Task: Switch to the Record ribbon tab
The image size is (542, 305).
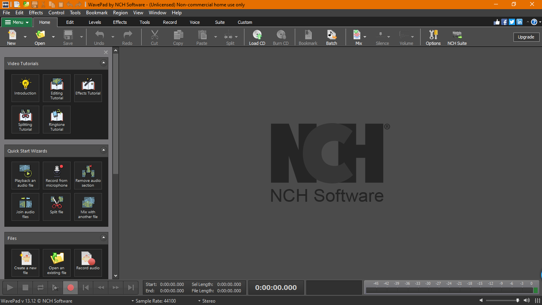Action: coord(170,22)
